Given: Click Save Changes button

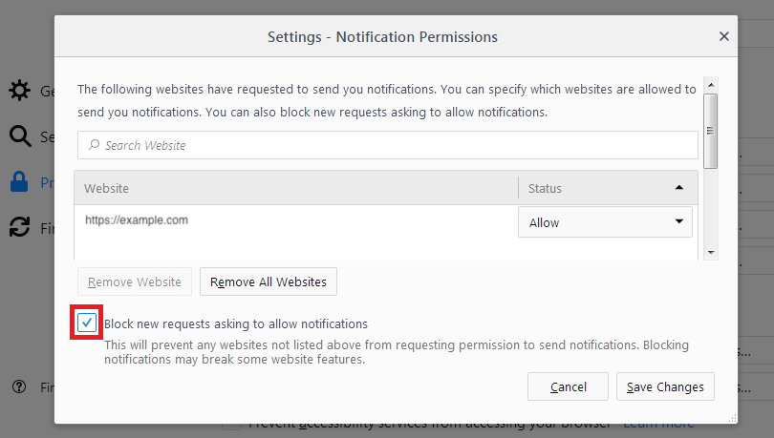Looking at the screenshot, I should click(x=665, y=386).
